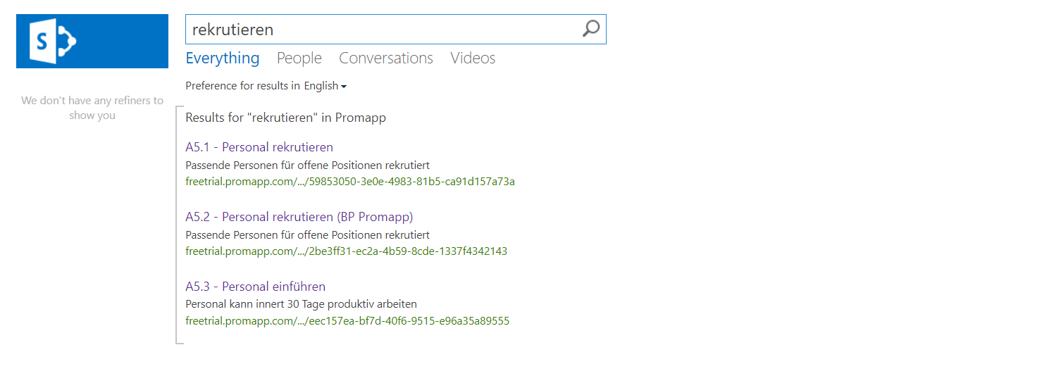Follow the URL ending in ca91d157a73a
This screenshot has height=376, width=1054.
click(350, 182)
